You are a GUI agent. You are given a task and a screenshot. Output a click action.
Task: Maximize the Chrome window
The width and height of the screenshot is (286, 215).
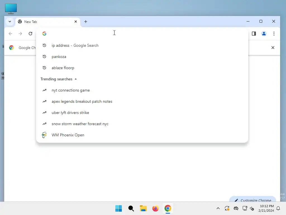(261, 21)
